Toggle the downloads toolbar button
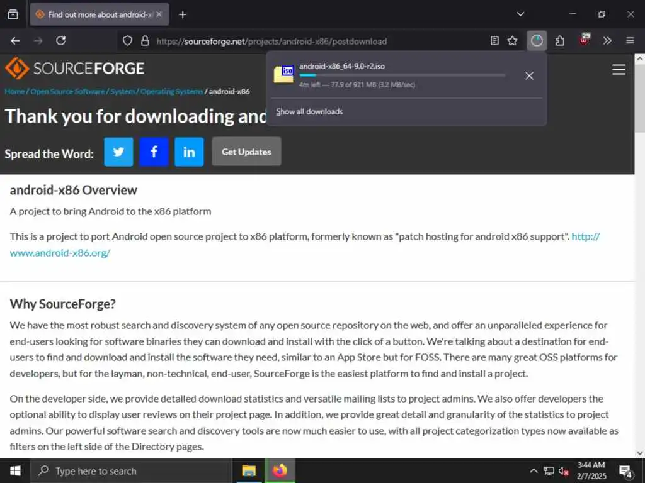 [537, 41]
